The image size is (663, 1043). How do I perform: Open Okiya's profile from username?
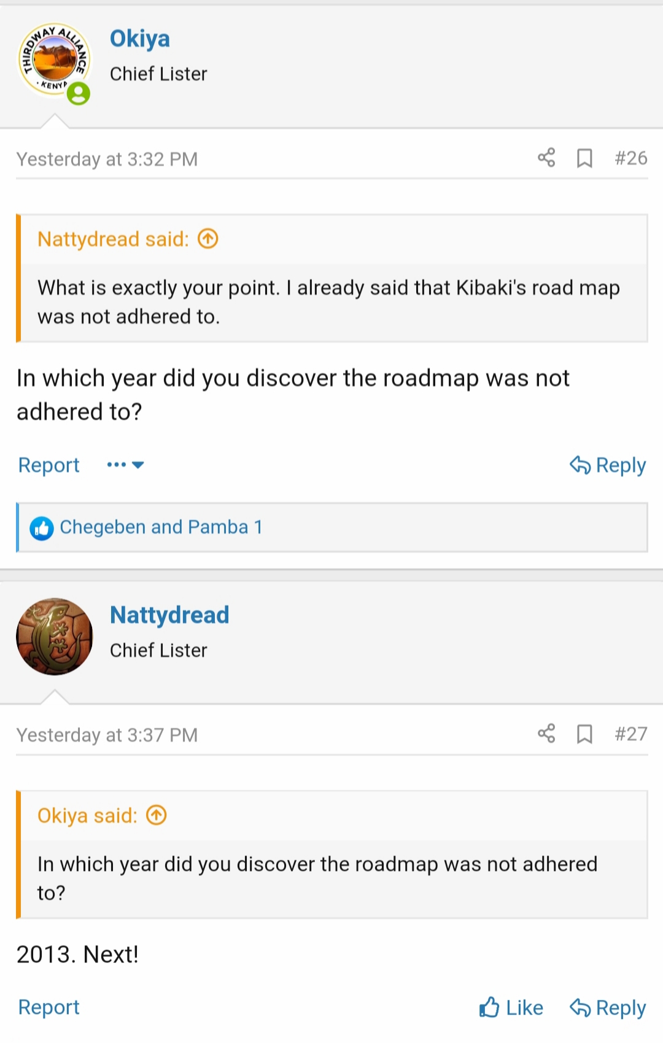click(140, 39)
